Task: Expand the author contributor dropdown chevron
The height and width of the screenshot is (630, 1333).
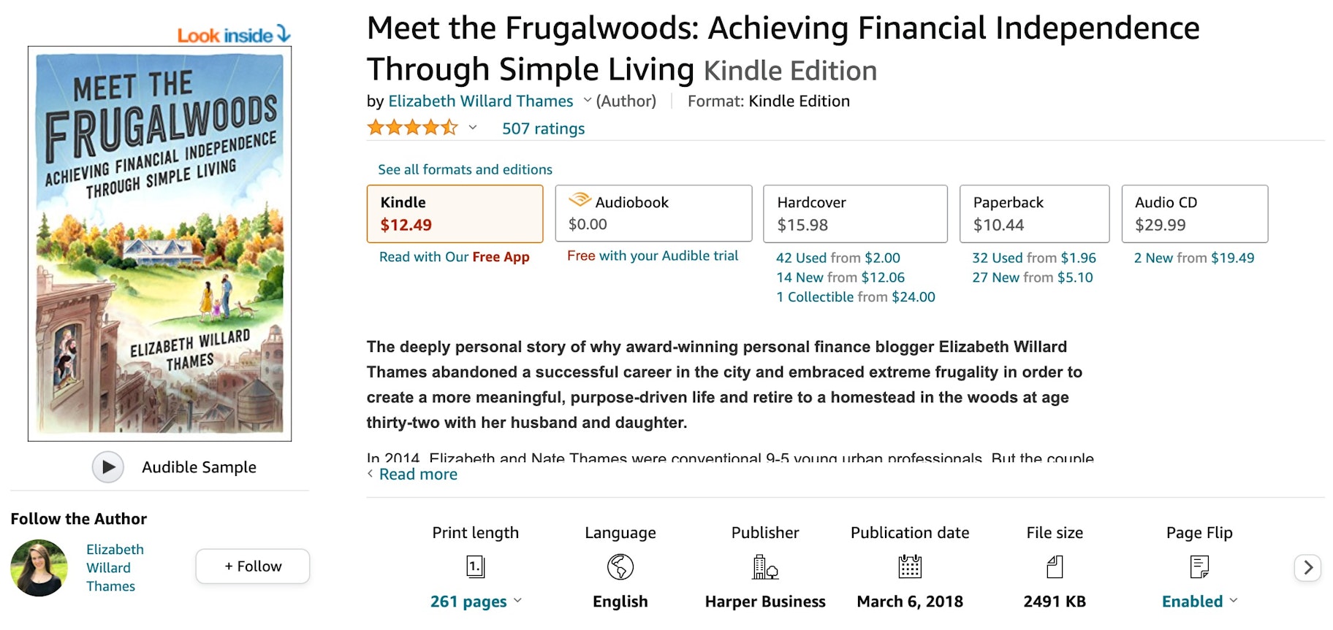Action: click(x=587, y=100)
